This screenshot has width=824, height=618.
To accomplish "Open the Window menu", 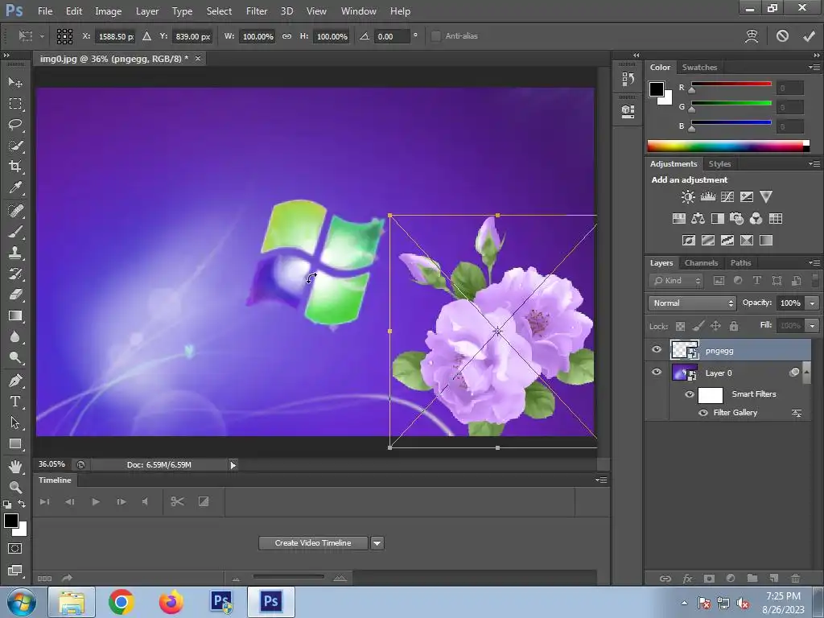I will point(358,11).
